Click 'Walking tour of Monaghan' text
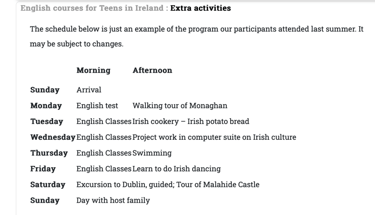The width and height of the screenshot is (375, 215). coord(180,106)
